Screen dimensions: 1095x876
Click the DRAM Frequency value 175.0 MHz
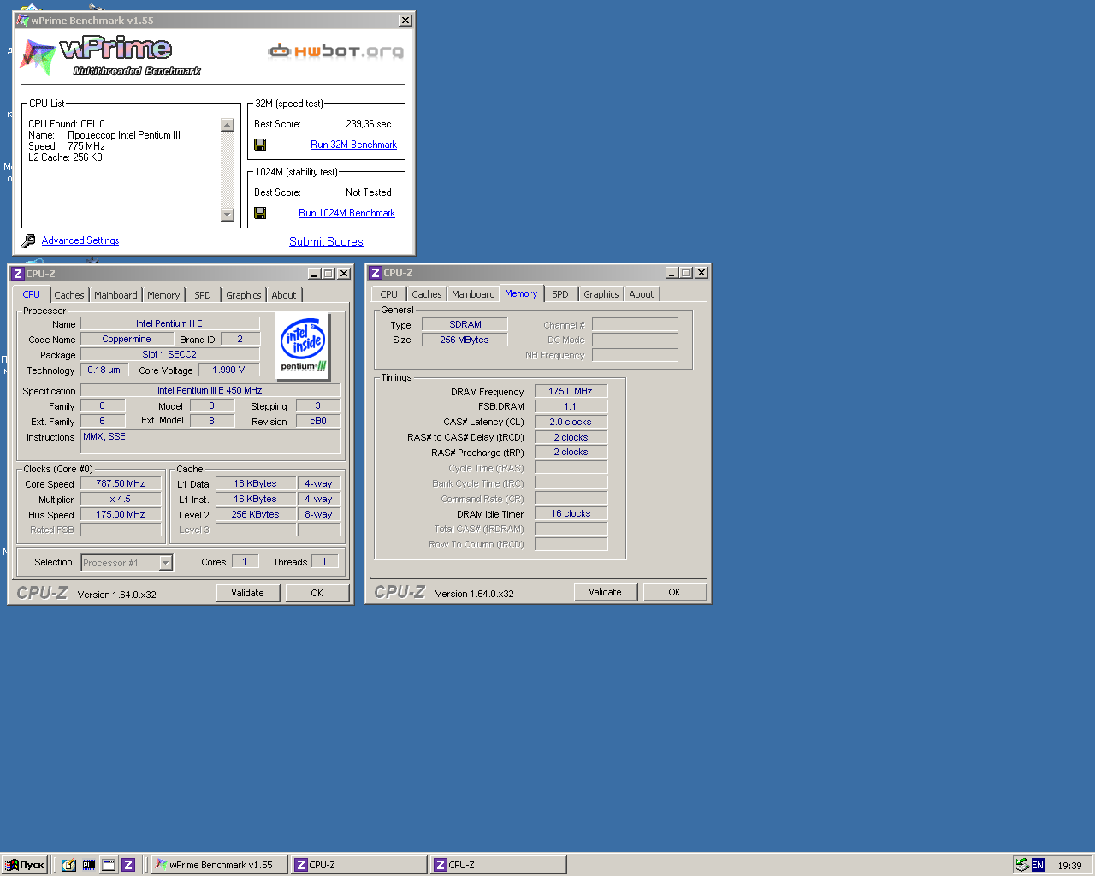click(571, 391)
